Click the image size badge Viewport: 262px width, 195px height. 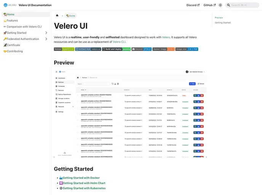[187, 49]
